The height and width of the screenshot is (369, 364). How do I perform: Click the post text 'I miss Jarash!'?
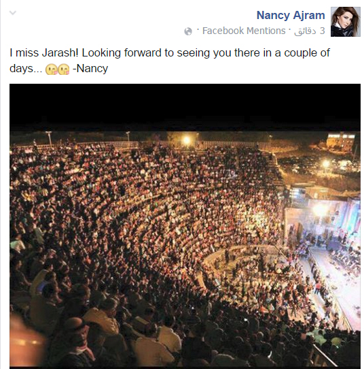coord(44,53)
